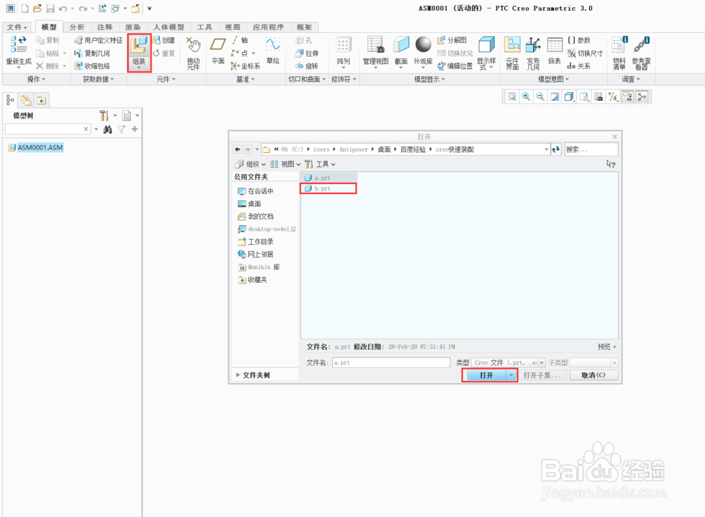Screen dimensions: 705x517
Task: Click the 打开子集 button
Action: pyautogui.click(x=542, y=375)
